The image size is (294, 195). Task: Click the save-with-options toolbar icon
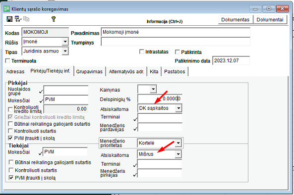pyautogui.click(x=18, y=19)
